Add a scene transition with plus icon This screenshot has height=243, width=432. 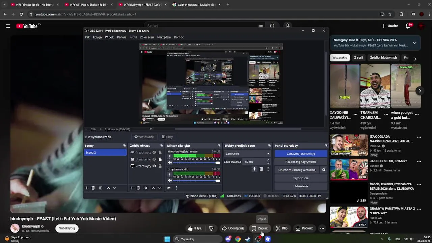[x=254, y=169]
